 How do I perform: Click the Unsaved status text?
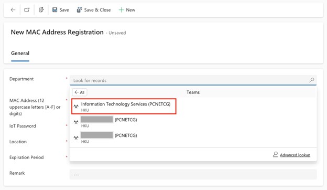[117, 33]
